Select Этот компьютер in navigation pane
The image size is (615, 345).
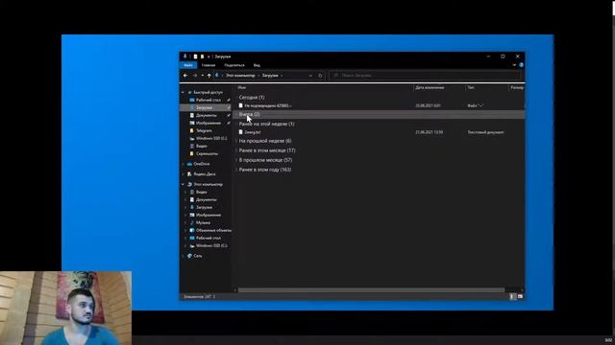tap(208, 184)
